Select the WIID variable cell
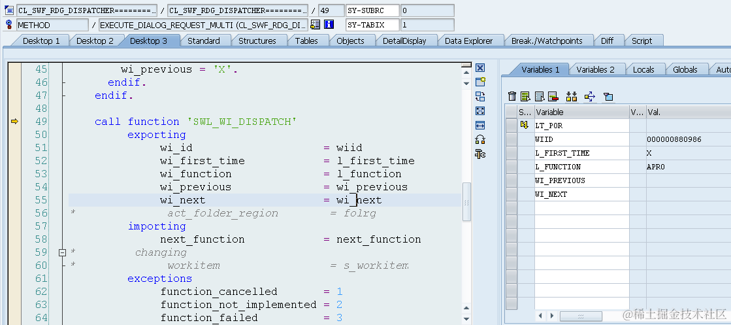 (581, 139)
